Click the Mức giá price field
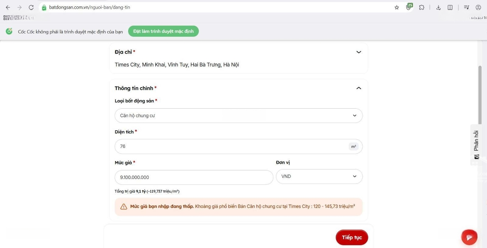Image resolution: width=487 pixels, height=248 pixels. coord(194,177)
